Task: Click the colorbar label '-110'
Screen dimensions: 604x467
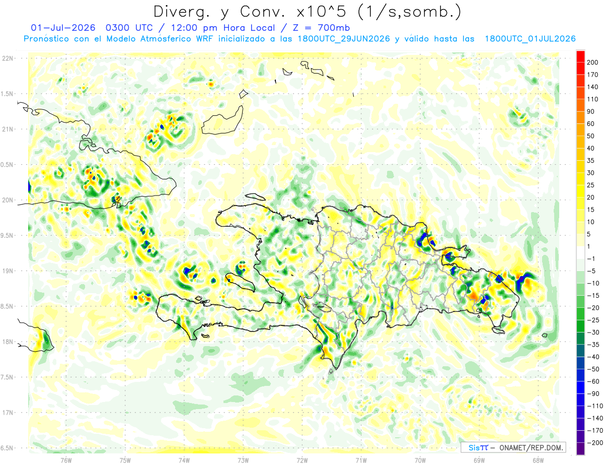Action: (595, 406)
